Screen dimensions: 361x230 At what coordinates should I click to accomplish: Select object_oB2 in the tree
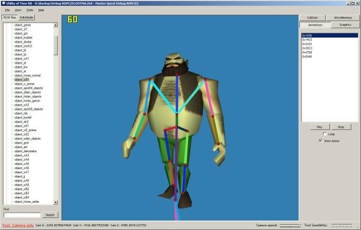point(22,189)
